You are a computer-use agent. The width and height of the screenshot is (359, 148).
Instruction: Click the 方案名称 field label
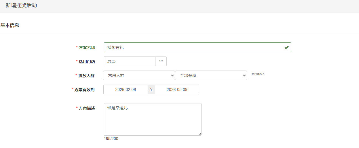(87, 48)
